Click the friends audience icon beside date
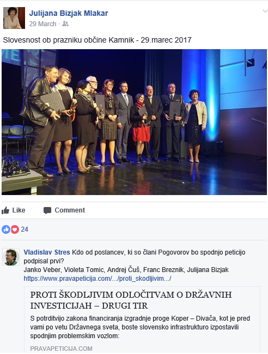Viewport: 268px width, 354px height. point(65,23)
